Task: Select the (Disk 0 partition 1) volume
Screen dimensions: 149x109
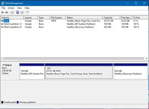Action: click(13, 24)
